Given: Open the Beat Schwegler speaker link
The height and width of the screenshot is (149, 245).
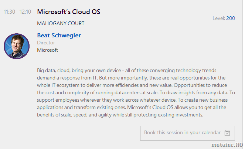Looking at the screenshot, I should pyautogui.click(x=59, y=35).
